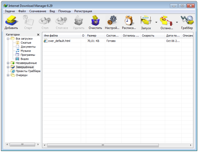Expand the Очереди tree node
The image size is (199, 152).
point(8,75)
